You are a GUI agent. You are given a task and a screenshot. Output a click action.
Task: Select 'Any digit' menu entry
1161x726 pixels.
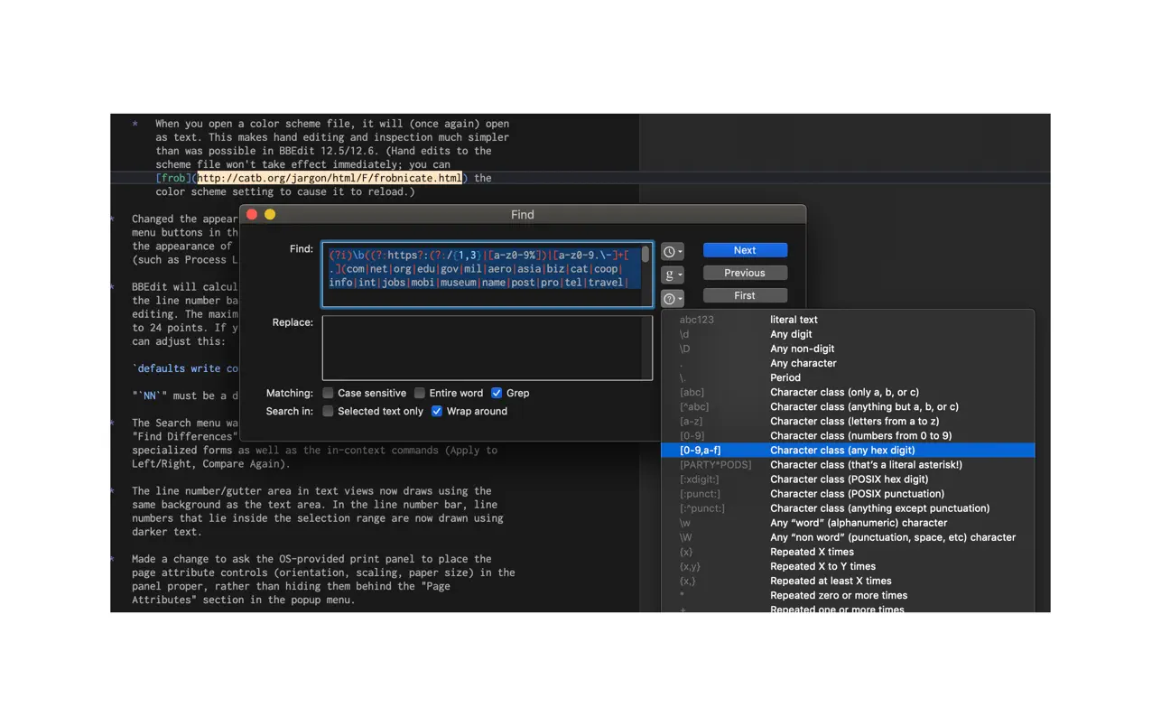coord(848,334)
